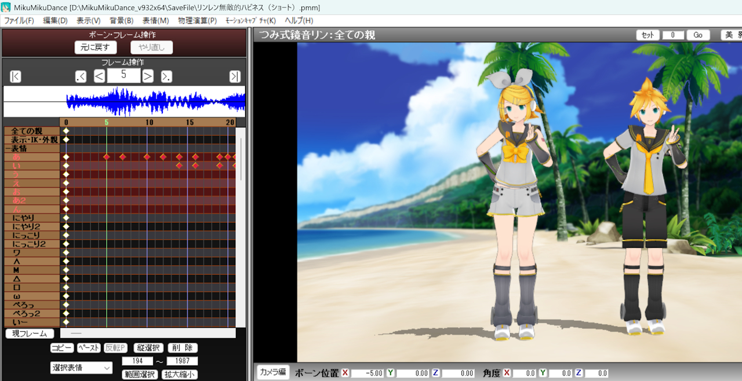The image size is (742, 381).
Task: Click the セット button above the viewport
Action: [648, 35]
